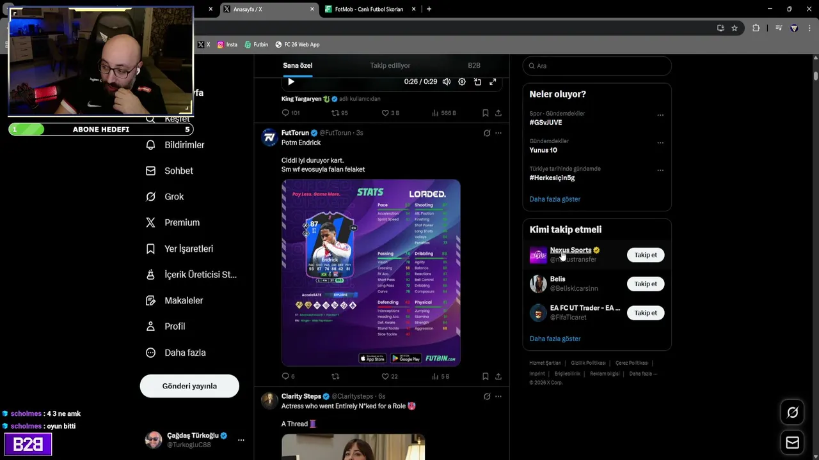819x460 pixels.
Task: Open options for #Herkesiçin5g trend
Action: (660, 171)
